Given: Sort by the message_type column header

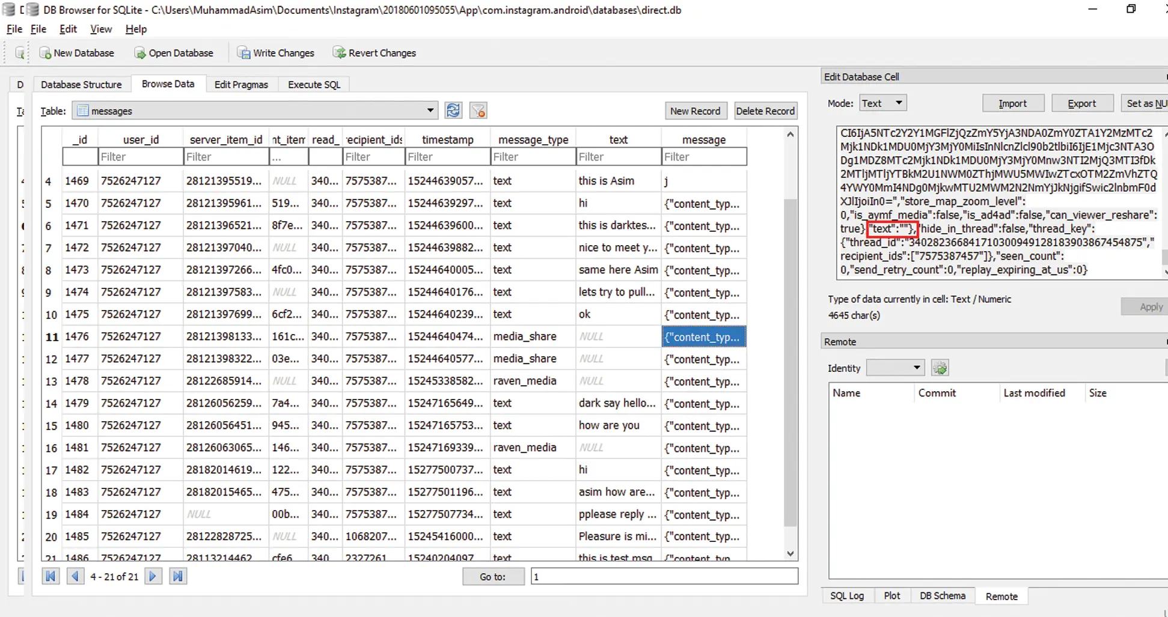Looking at the screenshot, I should tap(533, 139).
